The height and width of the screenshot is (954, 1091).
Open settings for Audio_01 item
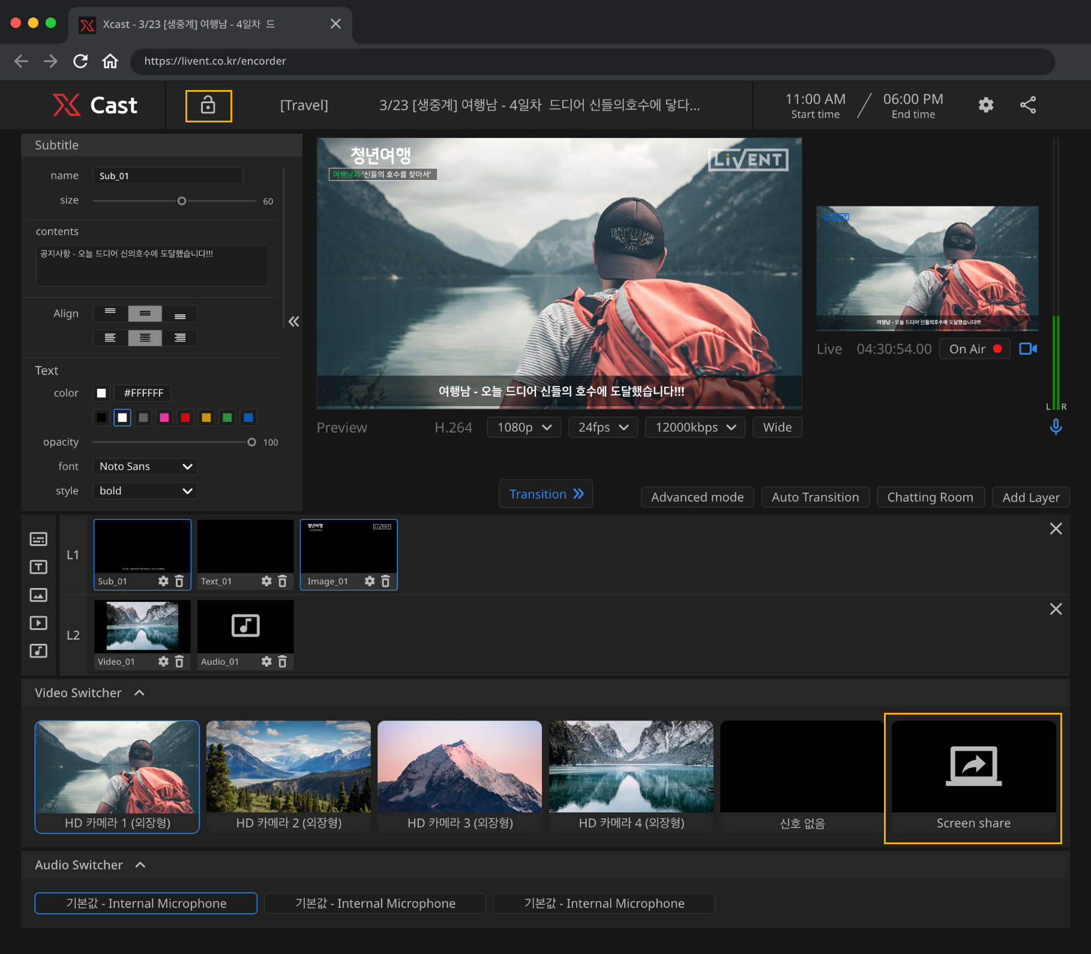point(266,661)
